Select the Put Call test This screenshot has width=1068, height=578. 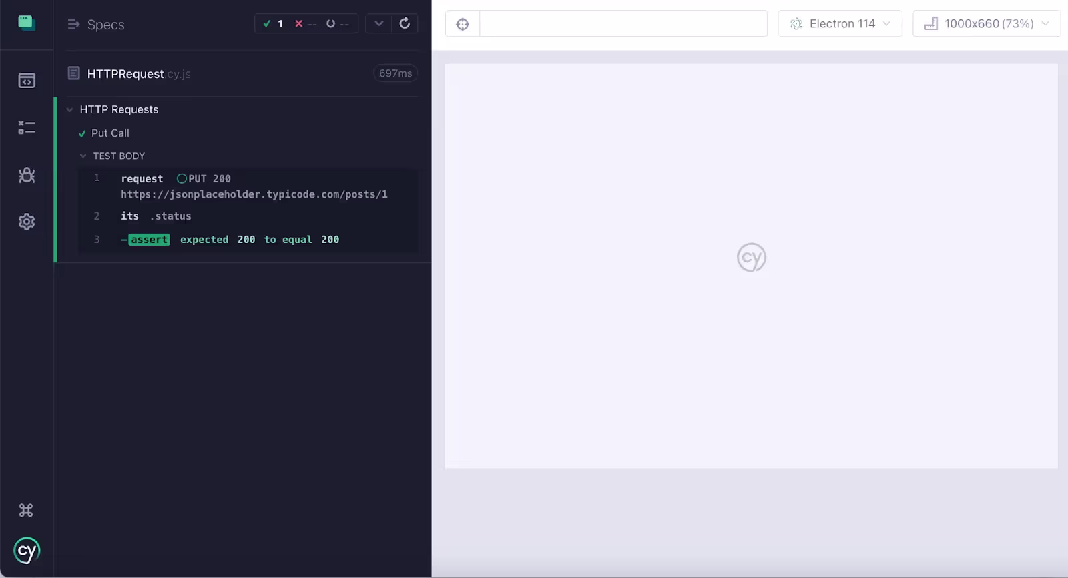click(110, 133)
